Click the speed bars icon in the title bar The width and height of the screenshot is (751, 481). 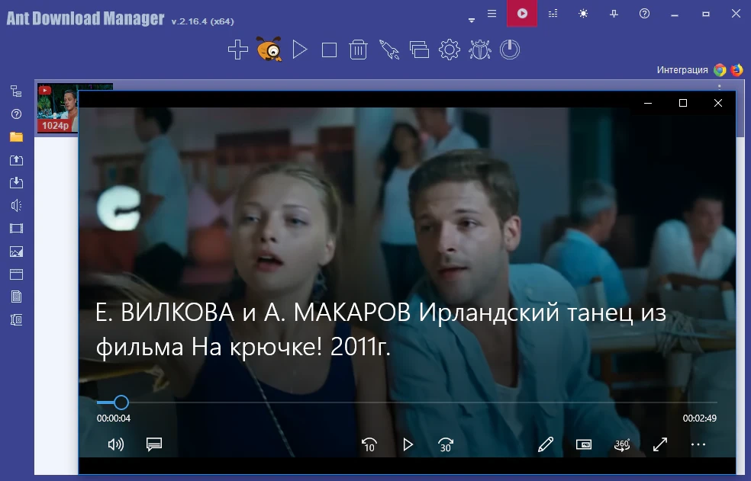point(553,14)
